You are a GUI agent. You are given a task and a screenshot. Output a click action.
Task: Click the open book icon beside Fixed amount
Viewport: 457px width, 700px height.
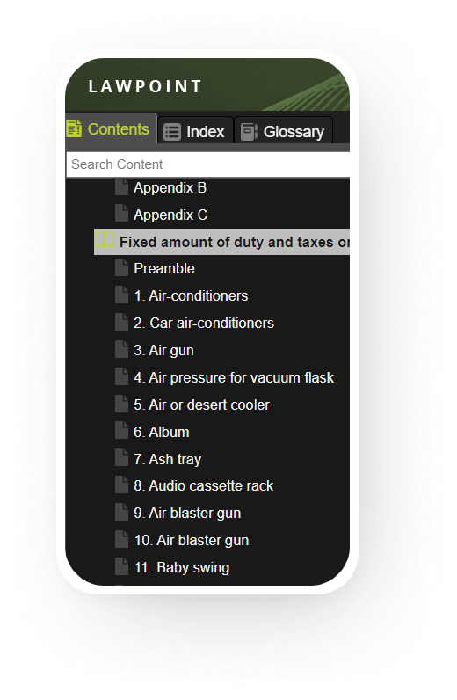[x=105, y=240]
